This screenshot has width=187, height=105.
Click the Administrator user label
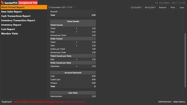pyautogui.click(x=165, y=102)
